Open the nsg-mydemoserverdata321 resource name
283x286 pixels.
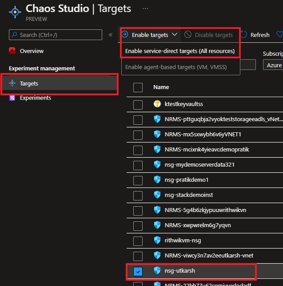pyautogui.click(x=199, y=165)
